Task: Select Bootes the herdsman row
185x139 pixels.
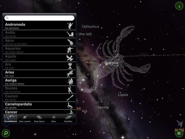Action: (x=39, y=90)
